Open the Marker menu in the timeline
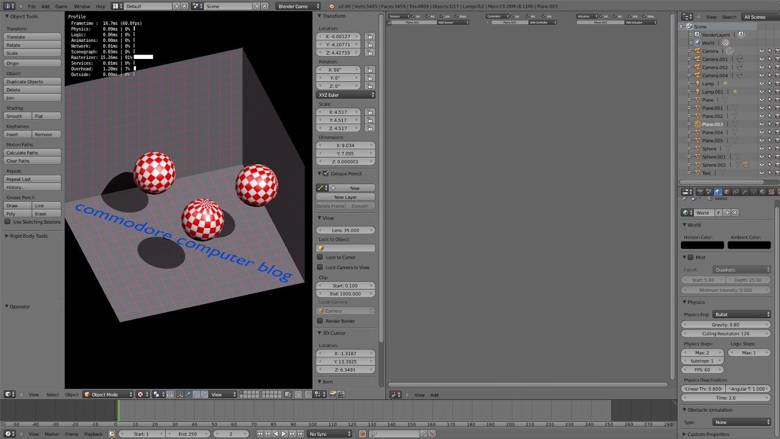 click(51, 434)
